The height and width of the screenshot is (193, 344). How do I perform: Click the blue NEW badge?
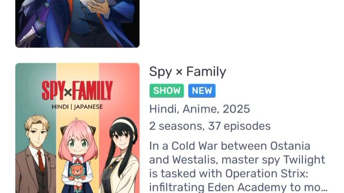(x=202, y=91)
